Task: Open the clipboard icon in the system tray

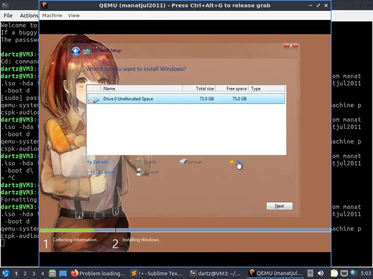Action: click(334, 273)
